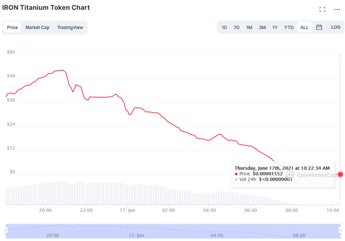Click the red price point marker
This screenshot has width=345, height=241.
tap(341, 175)
